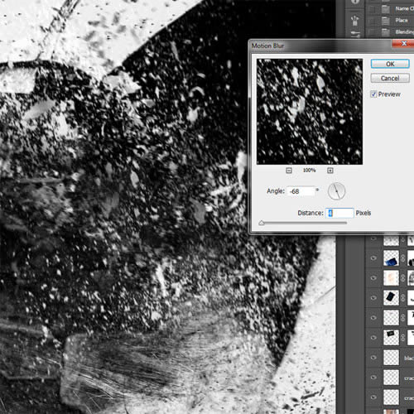Image resolution: width=414 pixels, height=414 pixels.
Task: Zoom in the Motion Blur preview
Action: pos(330,171)
